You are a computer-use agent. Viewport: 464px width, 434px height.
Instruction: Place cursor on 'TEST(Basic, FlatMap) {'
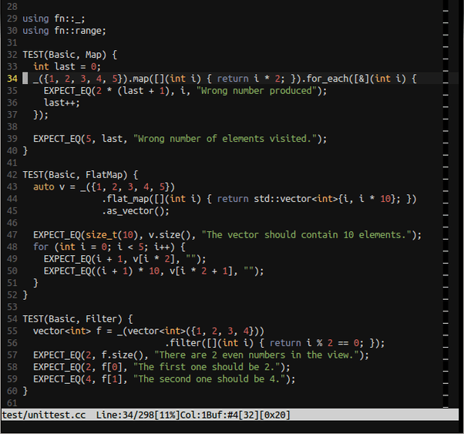[80, 175]
